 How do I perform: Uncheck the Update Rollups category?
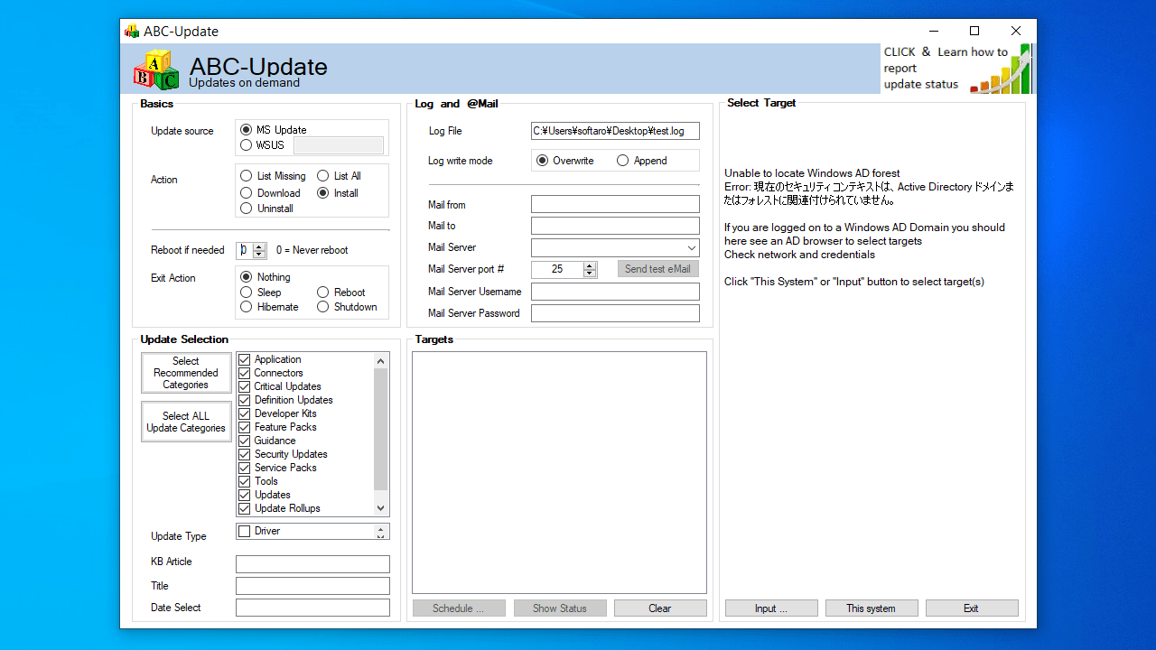(x=244, y=508)
